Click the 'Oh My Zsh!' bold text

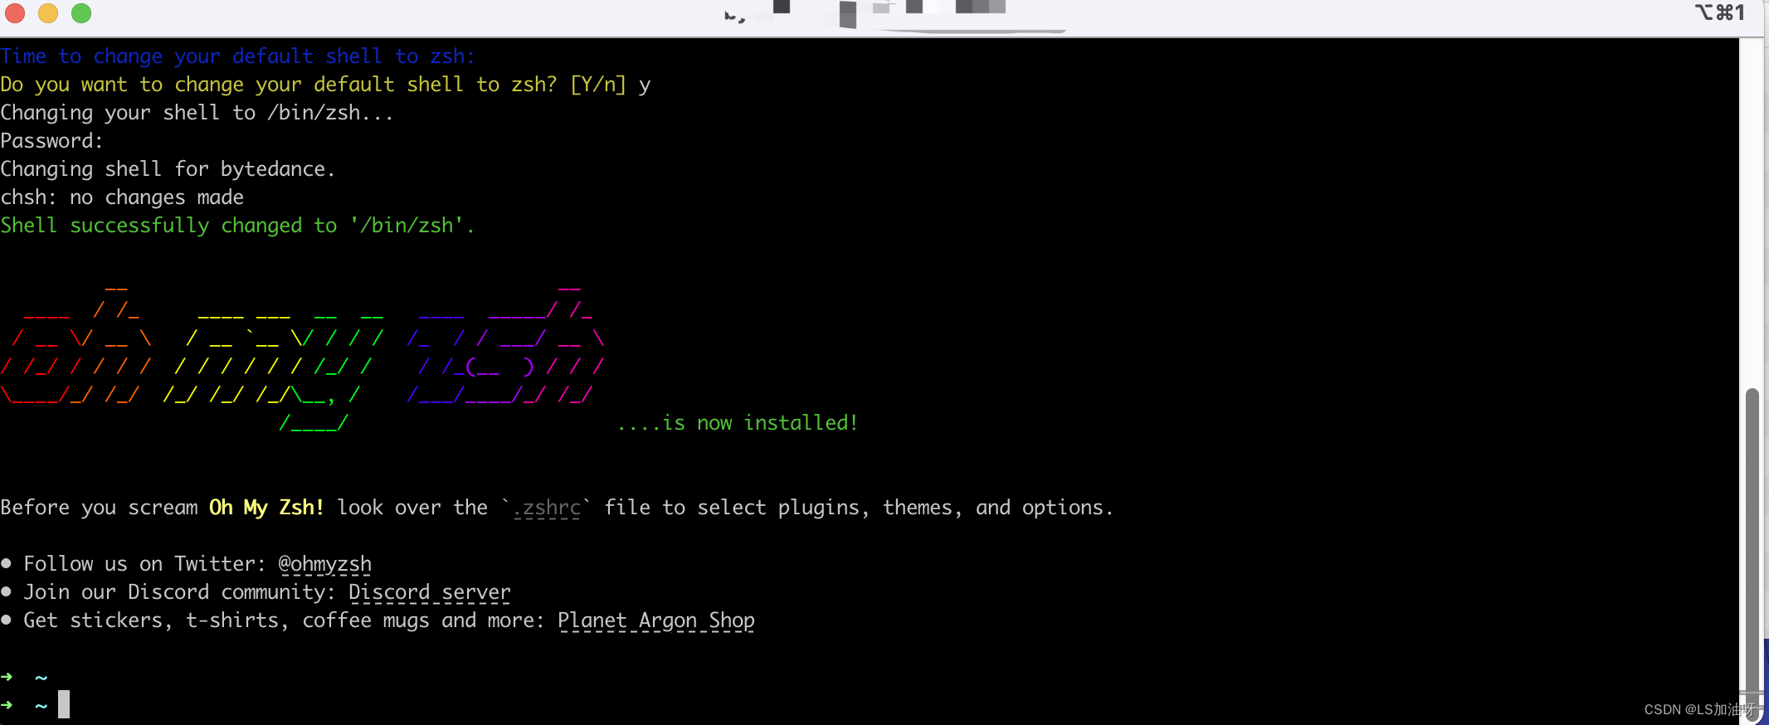click(266, 508)
